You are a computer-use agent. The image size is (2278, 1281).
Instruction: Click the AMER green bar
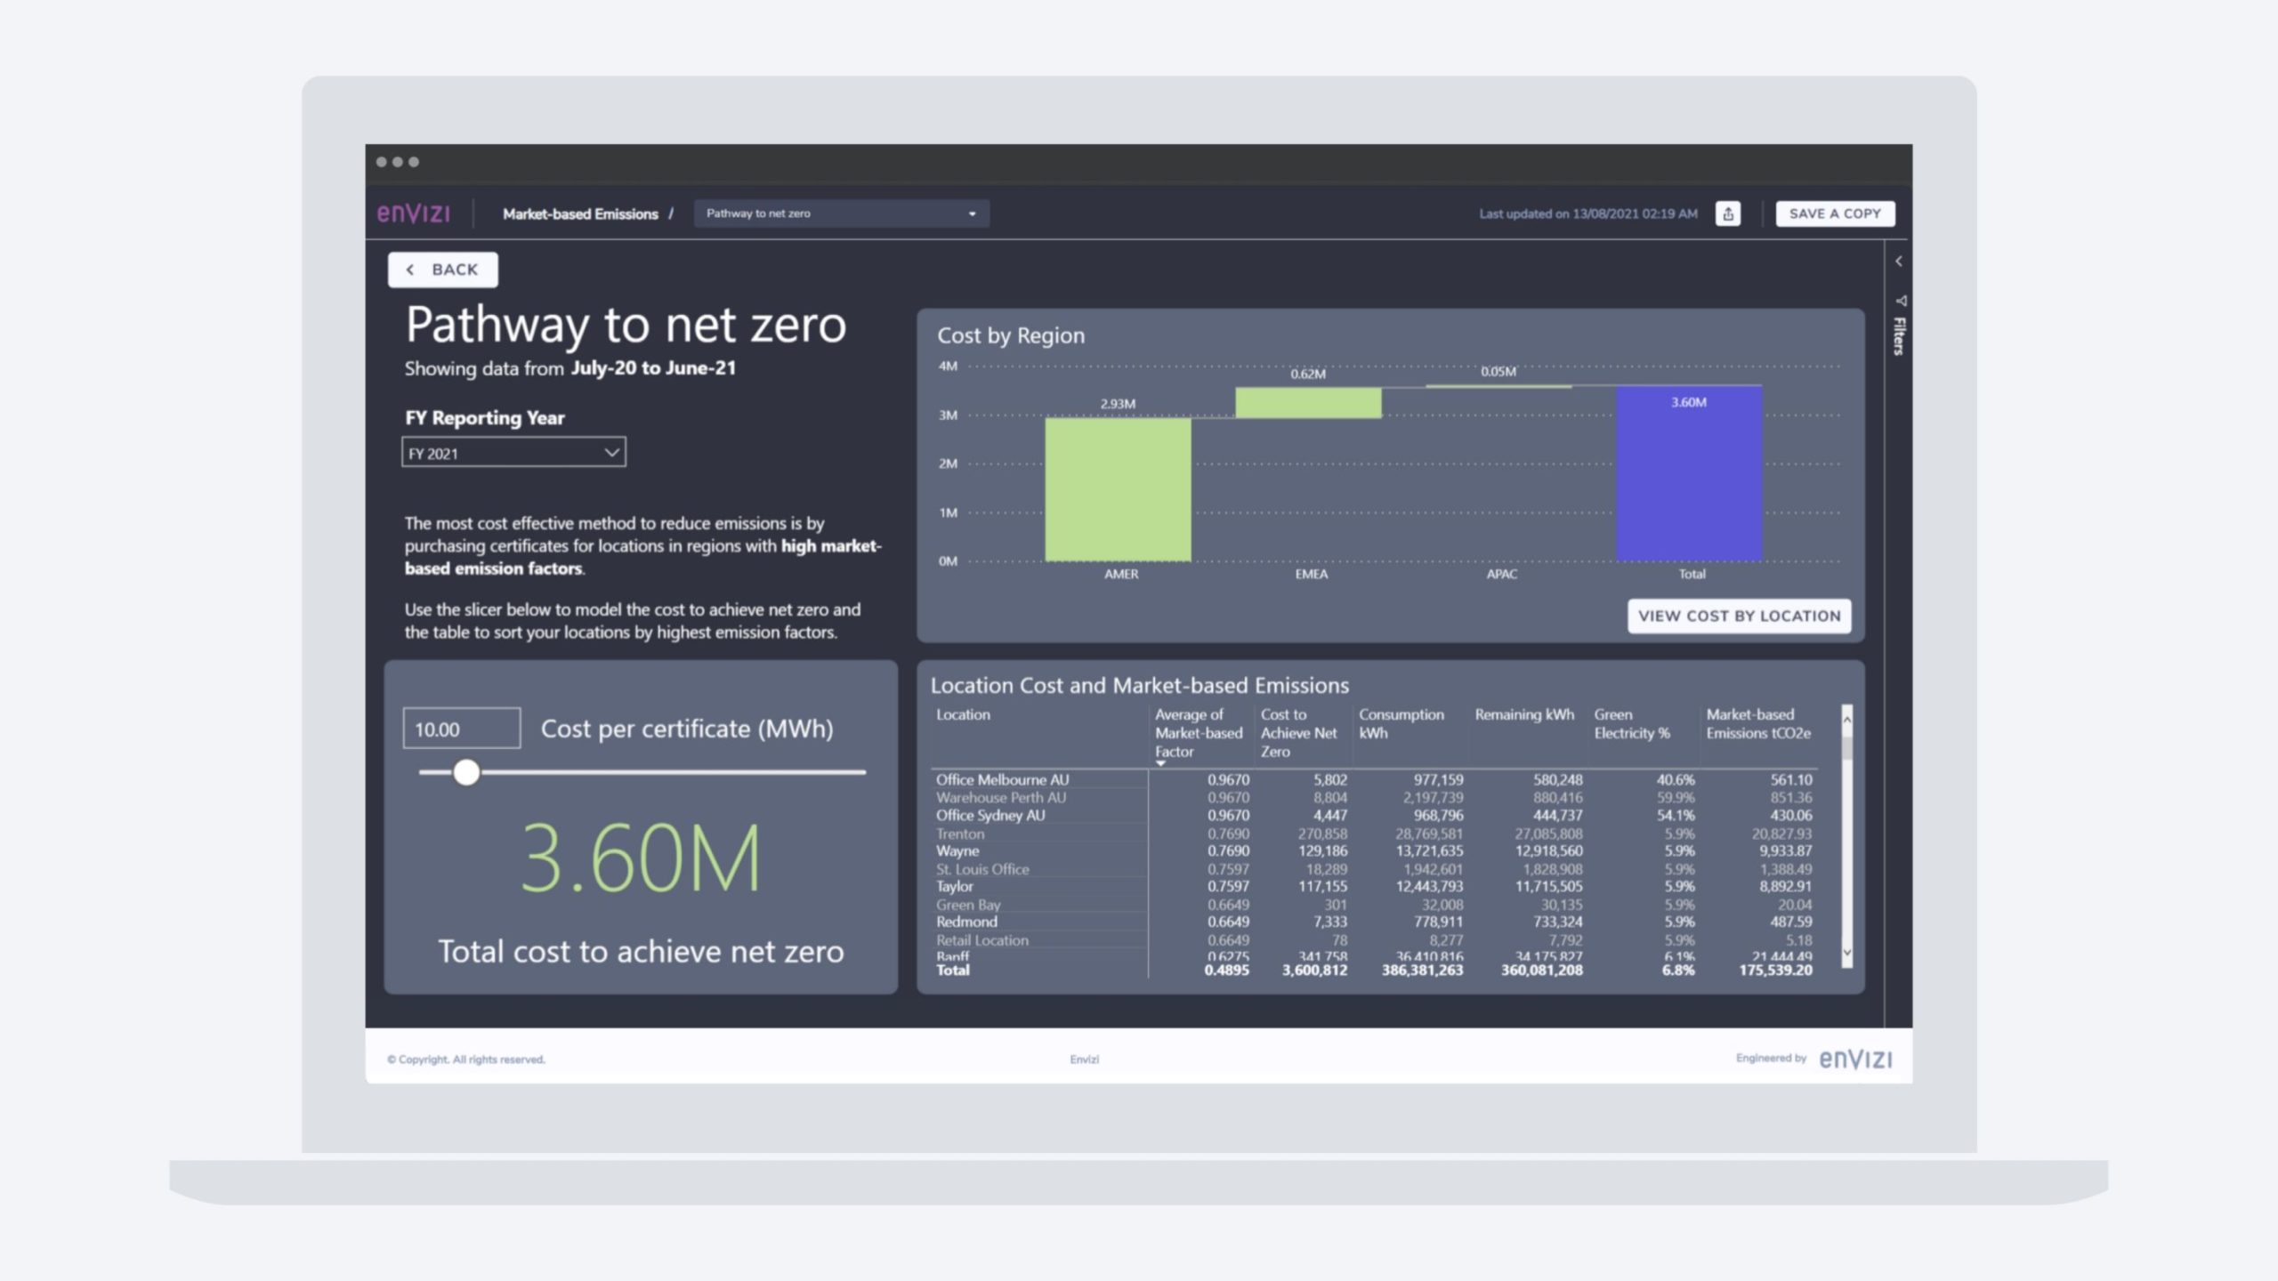point(1118,489)
